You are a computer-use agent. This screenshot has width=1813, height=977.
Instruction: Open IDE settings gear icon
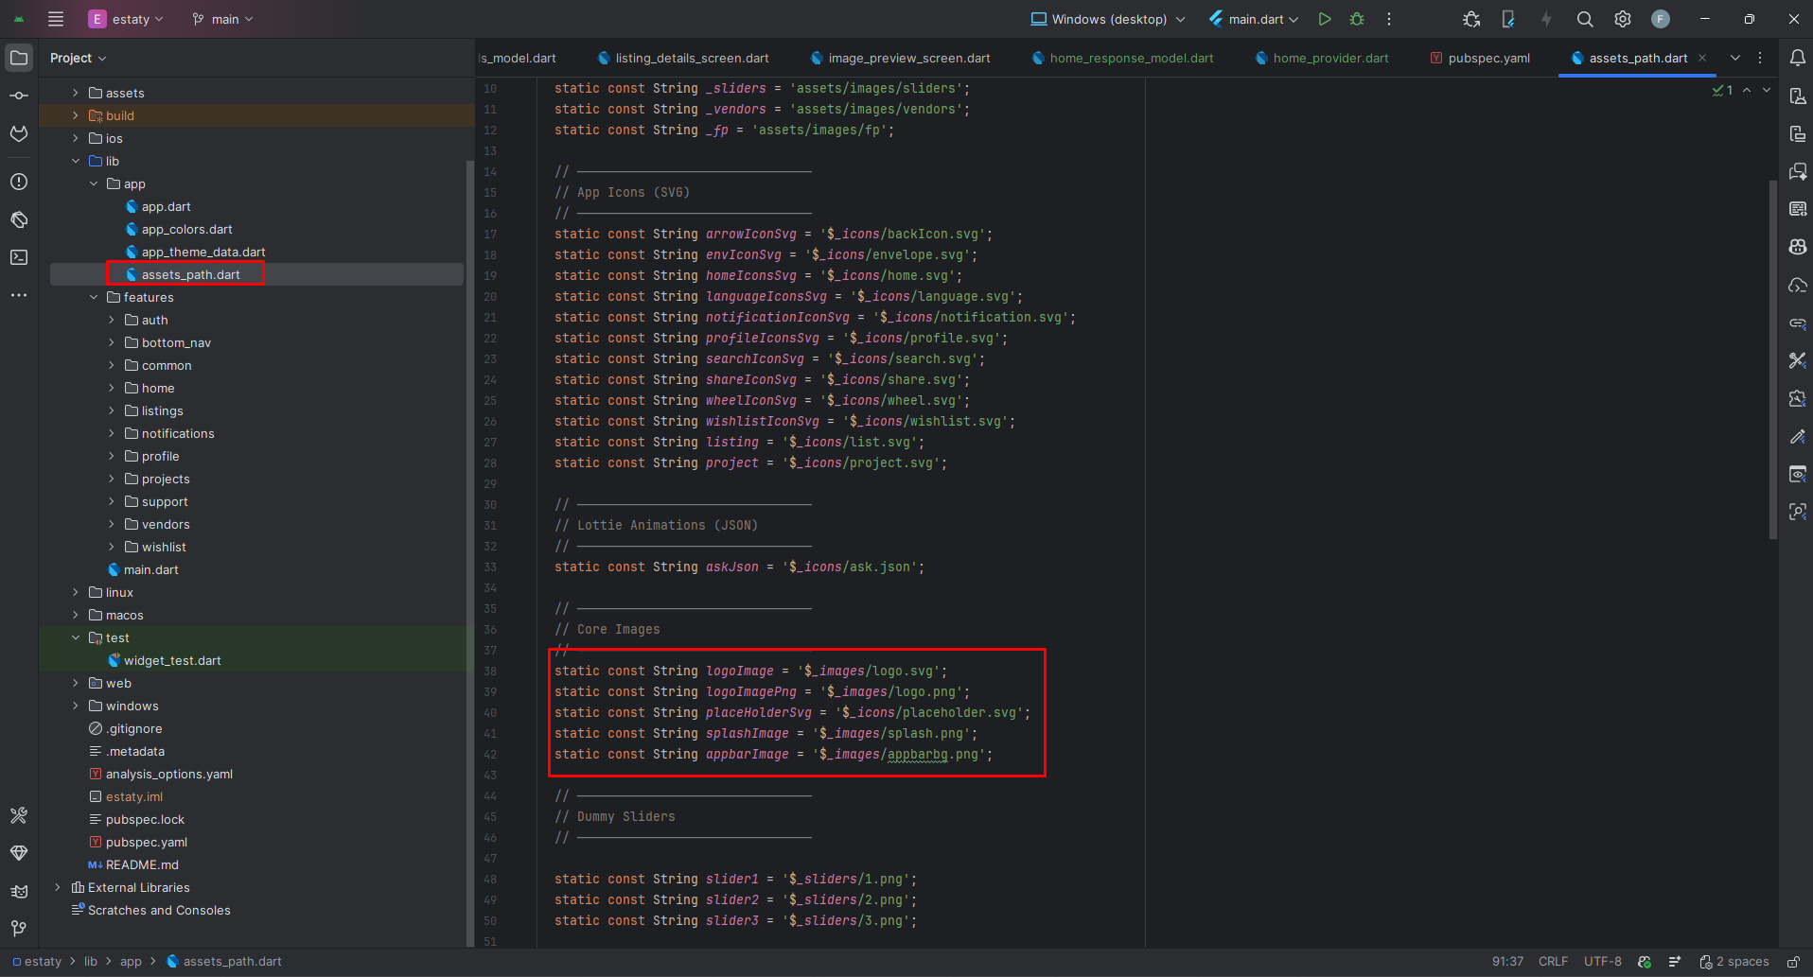[1623, 19]
